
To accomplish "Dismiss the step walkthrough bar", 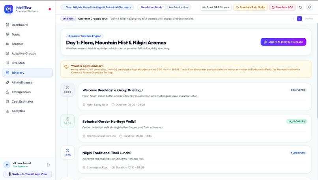I will click(x=309, y=19).
